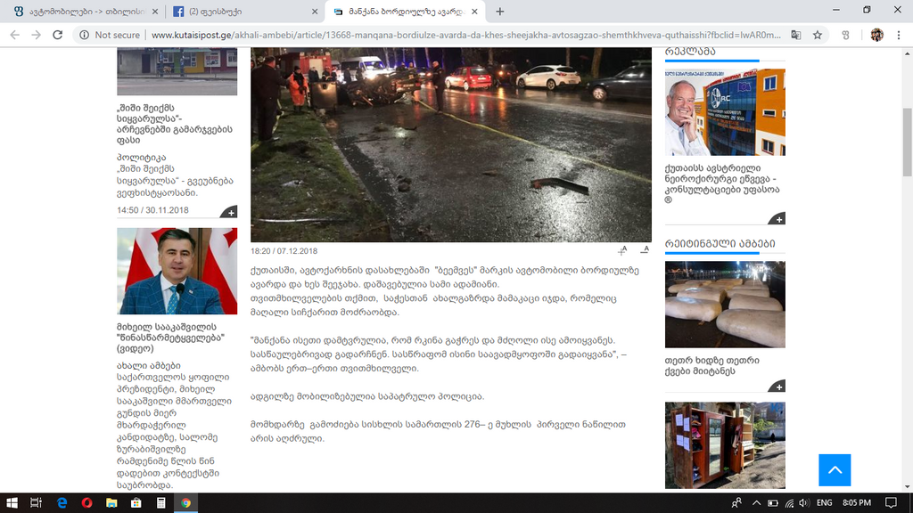Open translate this page icon
The height and width of the screenshot is (513, 913).
(796, 35)
